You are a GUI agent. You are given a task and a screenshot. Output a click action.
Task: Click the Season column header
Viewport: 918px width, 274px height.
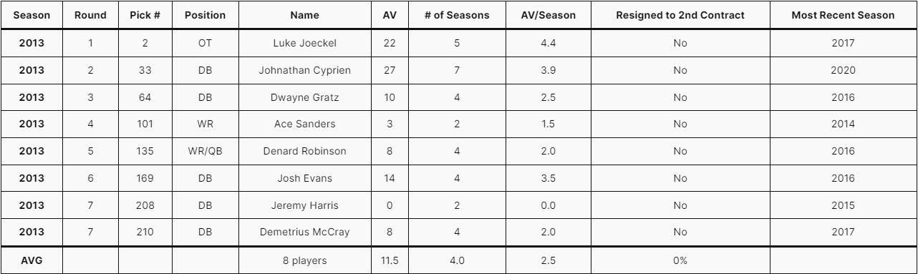point(32,15)
